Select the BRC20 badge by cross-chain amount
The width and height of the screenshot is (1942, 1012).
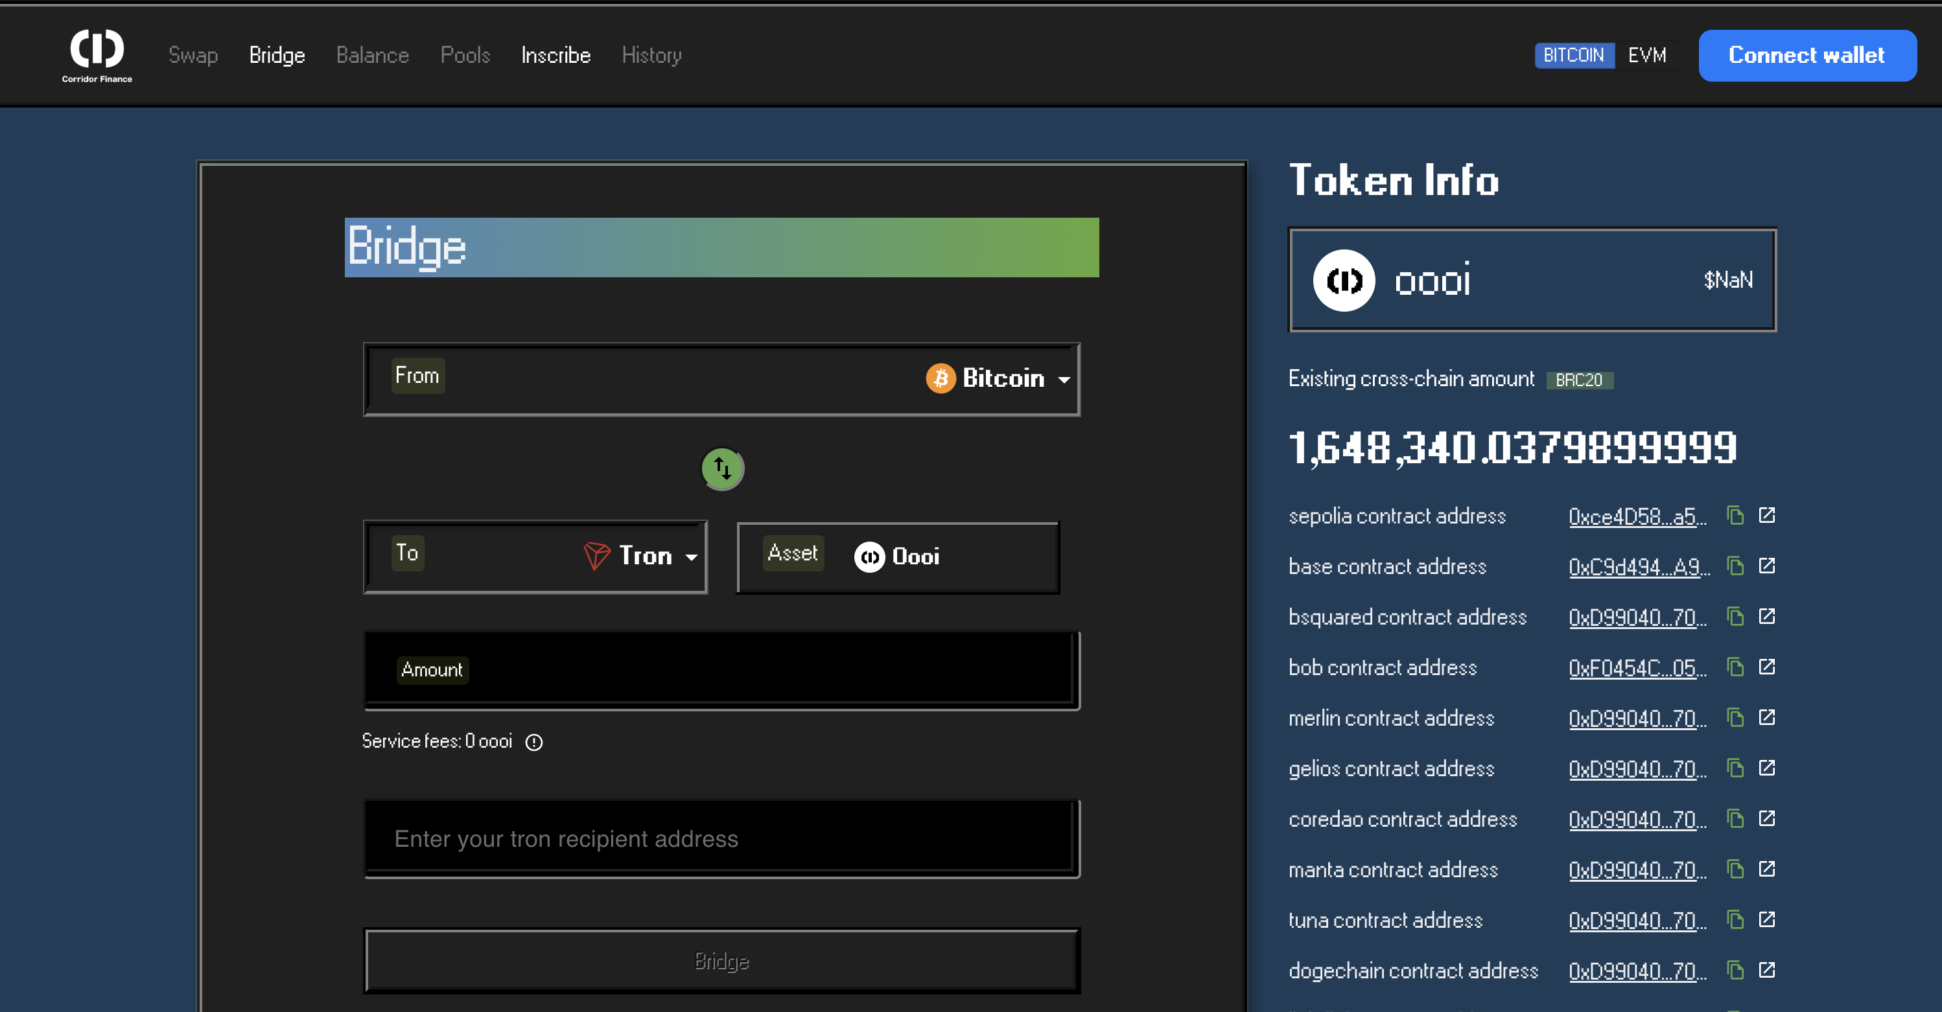point(1578,380)
